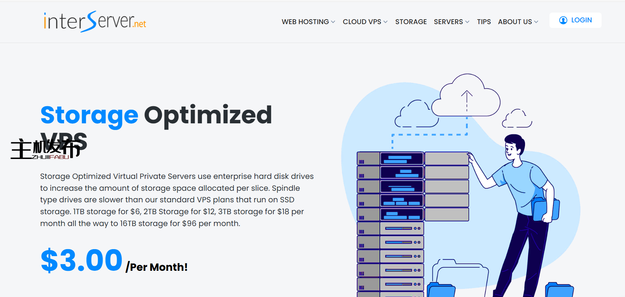Click the upload arrow inside the large cloud
The width and height of the screenshot is (625, 297).
click(x=467, y=100)
